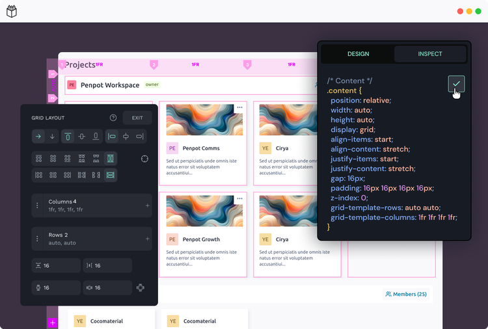Set align-content to end in upper icon row
488x329 pixels.
tap(67, 159)
